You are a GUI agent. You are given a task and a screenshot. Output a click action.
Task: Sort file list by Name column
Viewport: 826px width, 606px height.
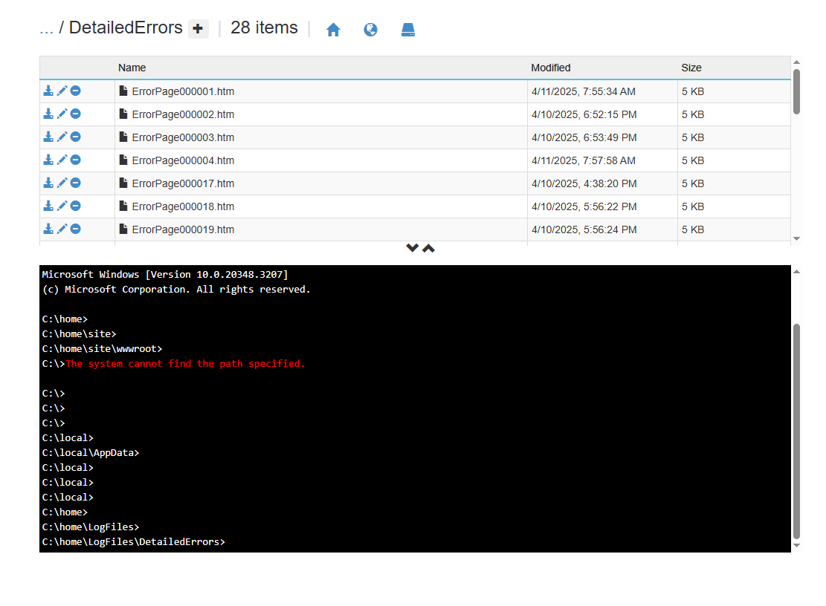point(132,68)
